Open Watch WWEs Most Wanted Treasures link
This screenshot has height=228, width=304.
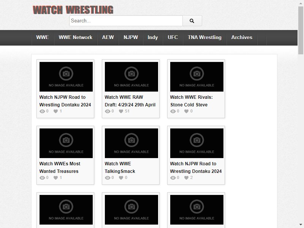pyautogui.click(x=60, y=167)
